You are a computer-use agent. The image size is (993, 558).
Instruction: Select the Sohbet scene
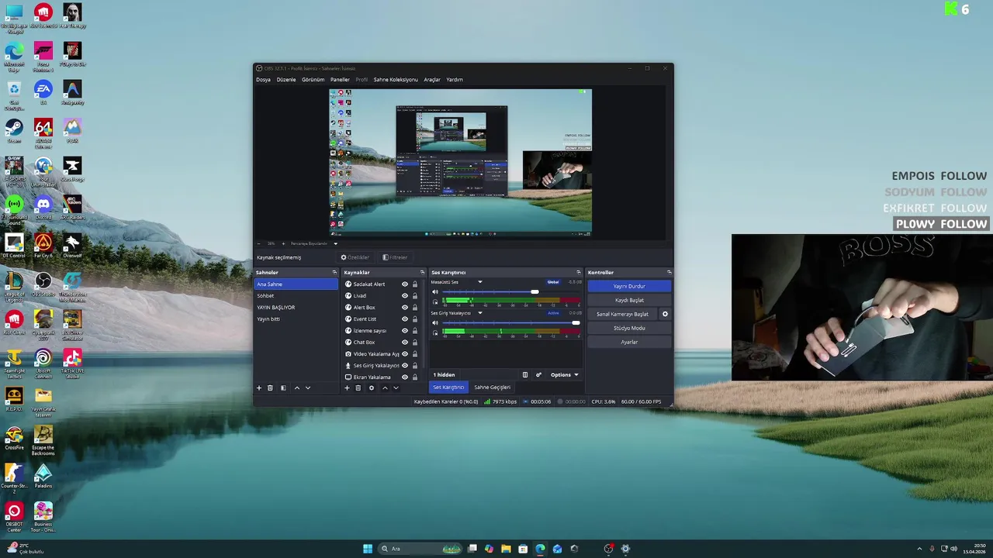coord(296,296)
